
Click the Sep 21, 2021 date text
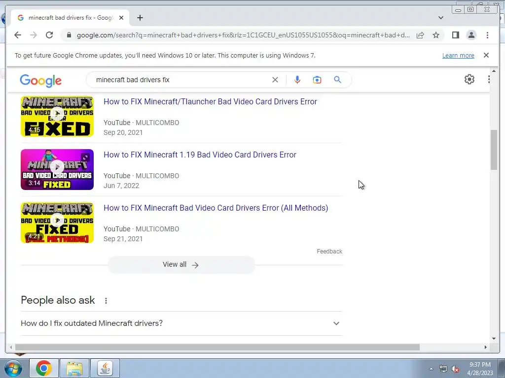123,239
